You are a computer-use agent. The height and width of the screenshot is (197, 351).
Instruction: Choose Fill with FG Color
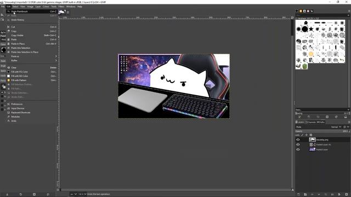32,72
